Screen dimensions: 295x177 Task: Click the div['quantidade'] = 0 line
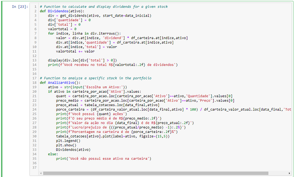click(x=69, y=20)
